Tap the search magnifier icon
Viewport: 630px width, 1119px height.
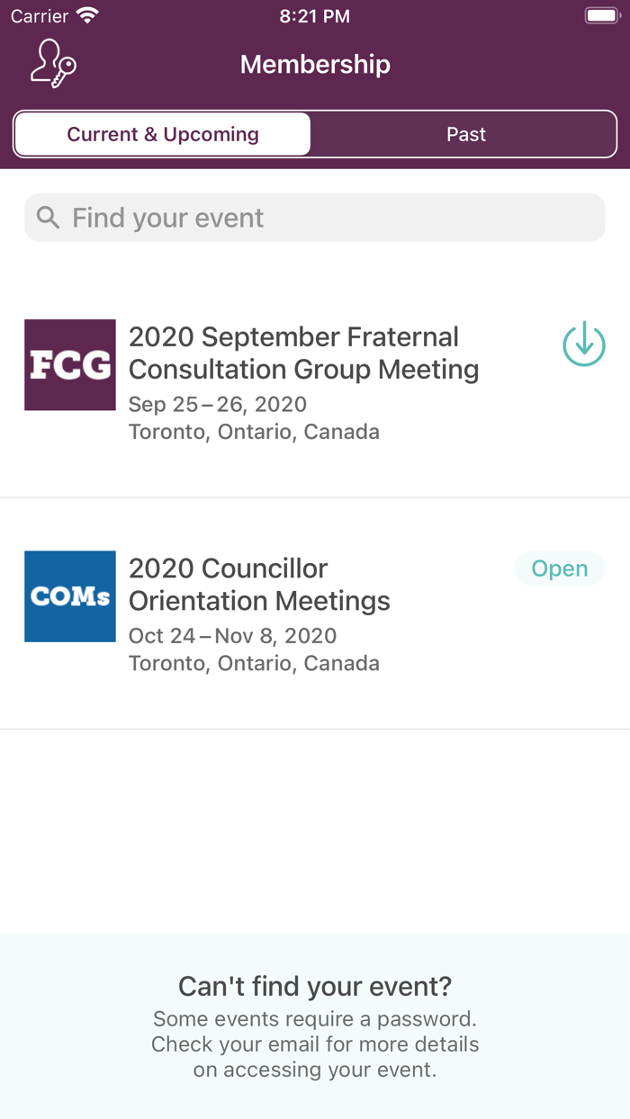tap(48, 218)
